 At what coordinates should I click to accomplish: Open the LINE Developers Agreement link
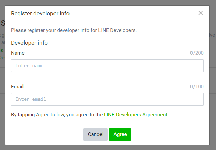(x=136, y=115)
